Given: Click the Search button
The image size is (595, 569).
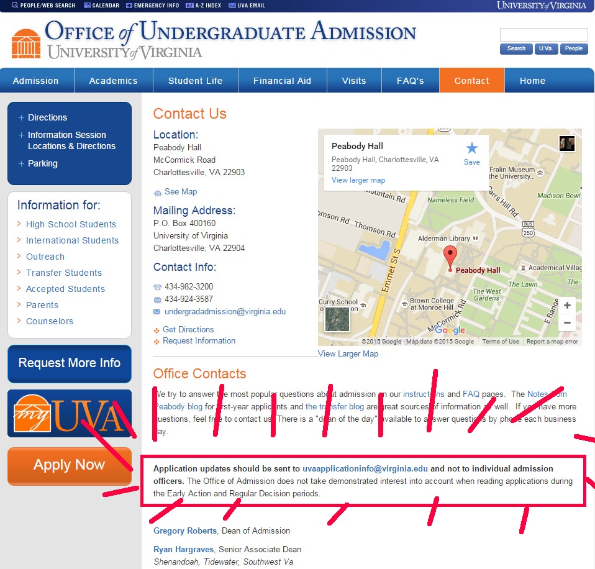Looking at the screenshot, I should pyautogui.click(x=516, y=48).
